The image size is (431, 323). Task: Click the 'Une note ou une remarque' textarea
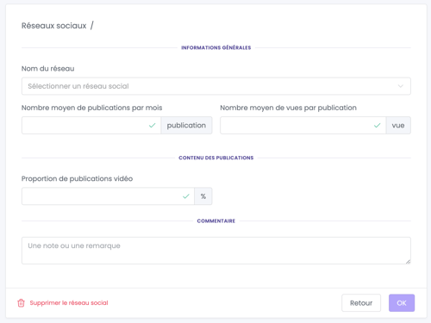[x=216, y=251]
